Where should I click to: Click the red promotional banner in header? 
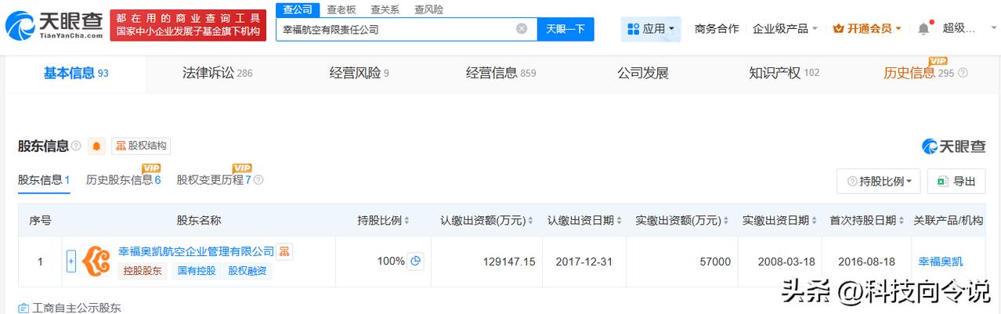pyautogui.click(x=188, y=25)
